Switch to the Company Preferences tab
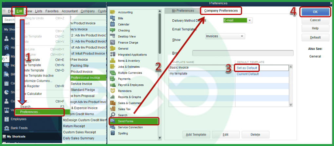334x146 pixels. tap(221, 10)
